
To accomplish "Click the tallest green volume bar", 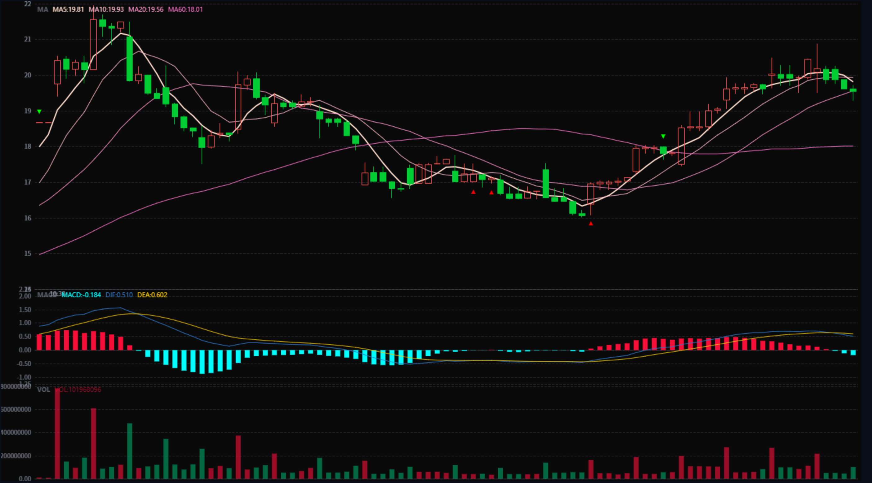I will 130,451.
